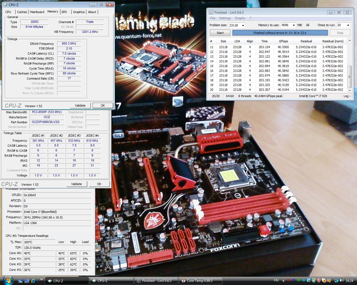Open the ? help menu in LinX
The height and width of the screenshot is (285, 357).
tap(250, 18)
